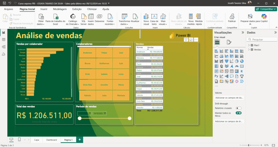The width and height of the screenshot is (278, 147).
Task: Open the Otimizar ribbon tab
Action: click(92, 9)
